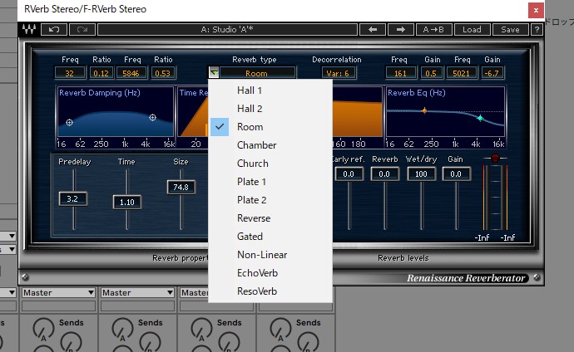Click the Early ref. fader value 0.0

(x=349, y=174)
